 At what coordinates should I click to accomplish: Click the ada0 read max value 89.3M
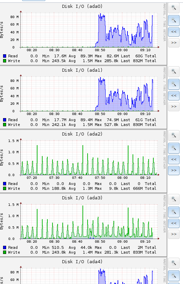87,56
